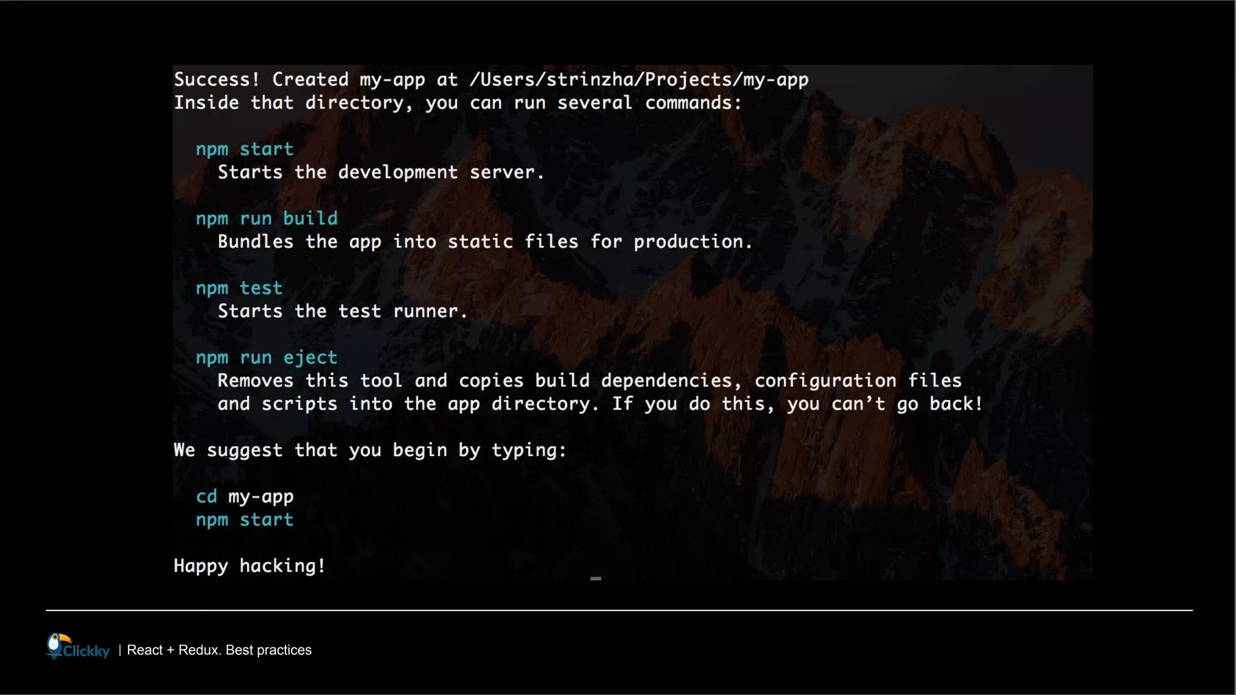Click the Clickky toucan logo icon
The image size is (1236, 695).
coord(56,646)
